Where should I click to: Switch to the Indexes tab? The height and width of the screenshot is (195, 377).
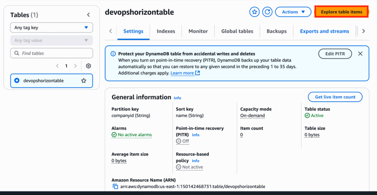[x=166, y=31]
